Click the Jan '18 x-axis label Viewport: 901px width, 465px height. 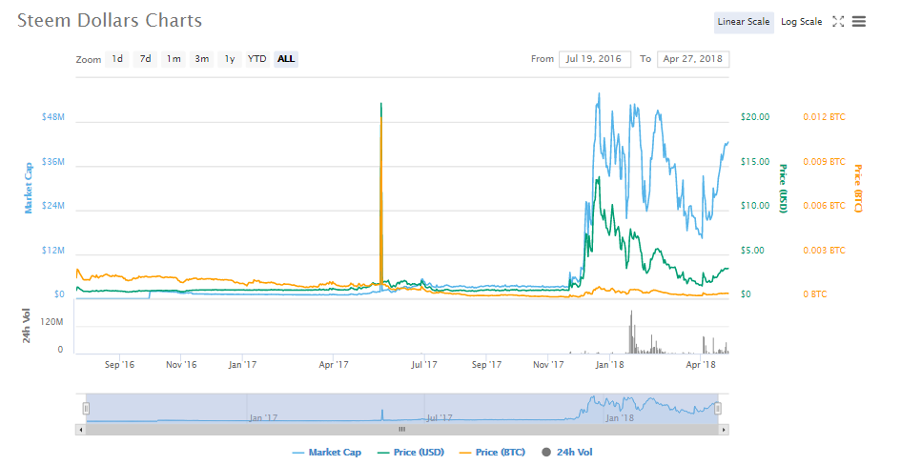[609, 365]
